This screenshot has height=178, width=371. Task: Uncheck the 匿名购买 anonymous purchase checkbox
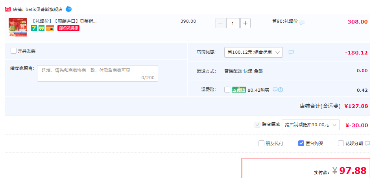click(301, 143)
